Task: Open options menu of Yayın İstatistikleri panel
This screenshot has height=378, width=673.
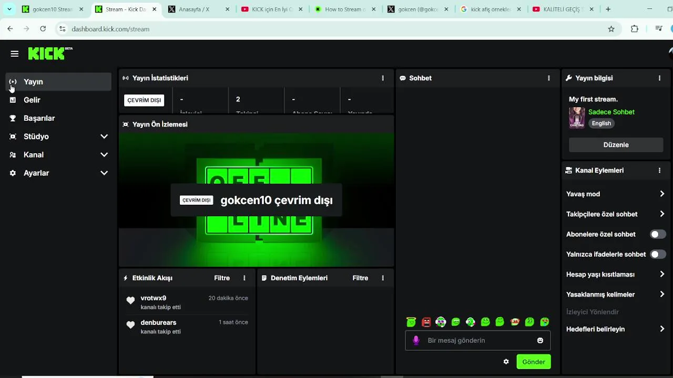Action: pos(383,78)
